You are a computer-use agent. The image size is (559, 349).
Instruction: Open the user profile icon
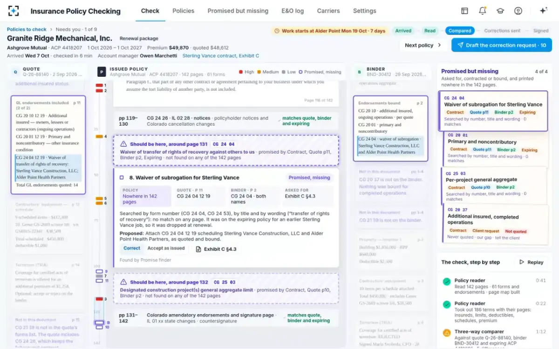pos(518,11)
